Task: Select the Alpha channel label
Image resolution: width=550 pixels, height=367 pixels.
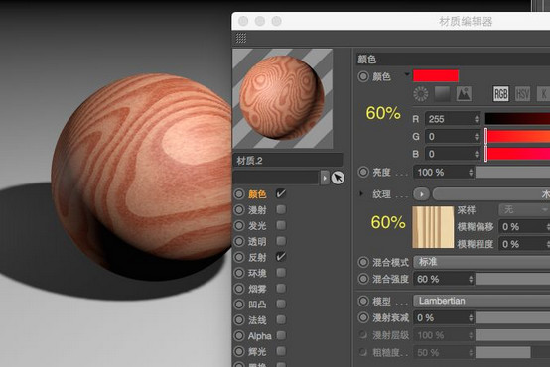Action: (x=259, y=336)
